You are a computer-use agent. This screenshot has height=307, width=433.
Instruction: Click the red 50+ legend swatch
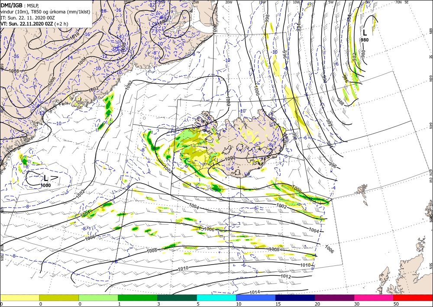coord(413,297)
